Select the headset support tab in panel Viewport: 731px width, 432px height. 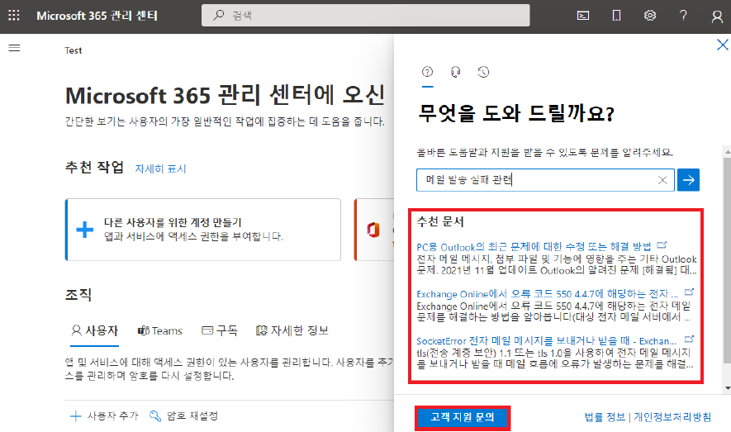[455, 72]
